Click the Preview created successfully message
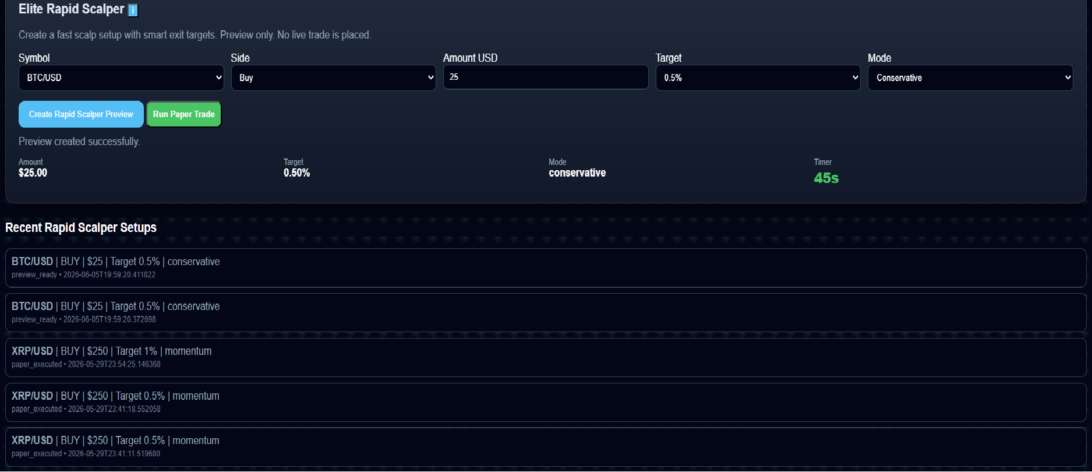The image size is (1092, 472). click(x=79, y=142)
